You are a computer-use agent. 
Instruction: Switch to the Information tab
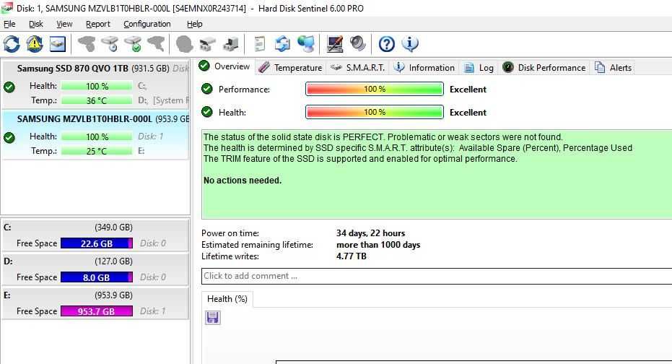pos(424,68)
